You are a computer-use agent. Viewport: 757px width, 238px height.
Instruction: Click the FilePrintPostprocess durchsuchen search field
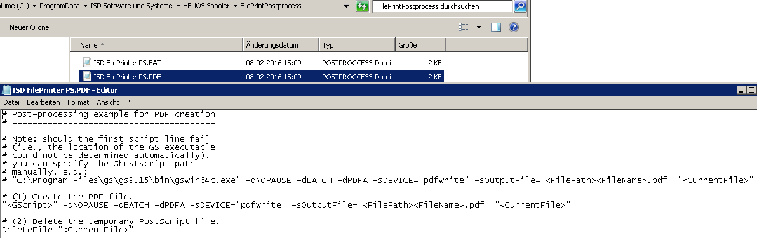pos(443,6)
